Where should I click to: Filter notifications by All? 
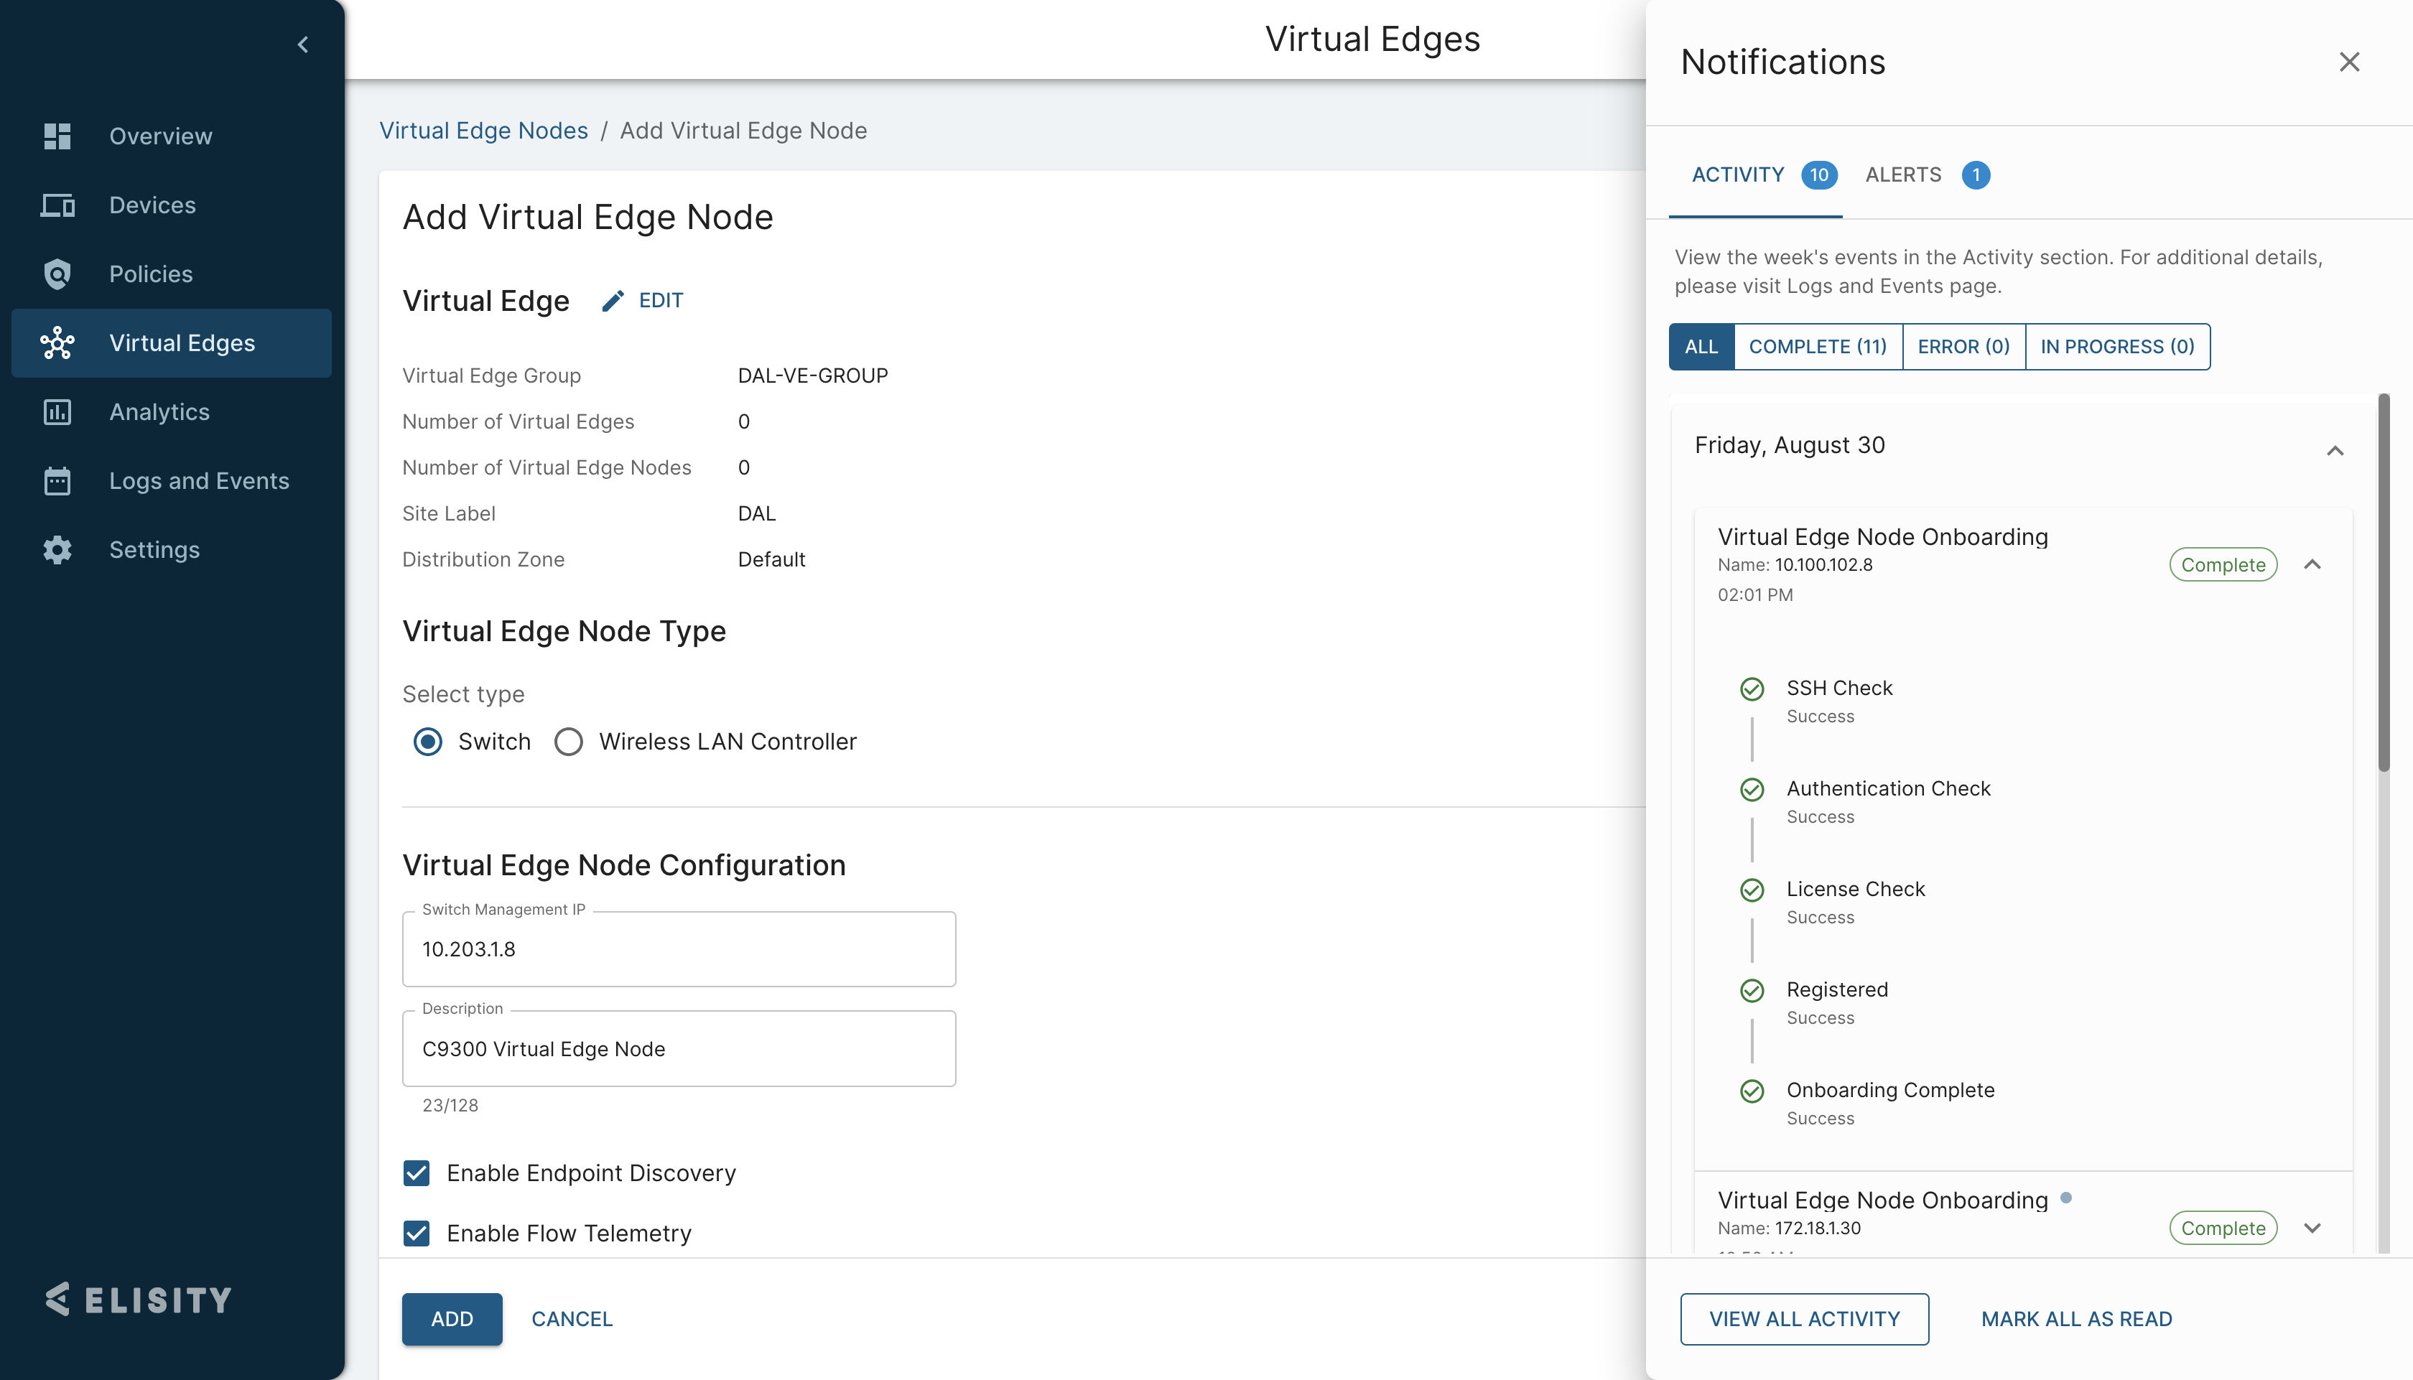(1701, 347)
